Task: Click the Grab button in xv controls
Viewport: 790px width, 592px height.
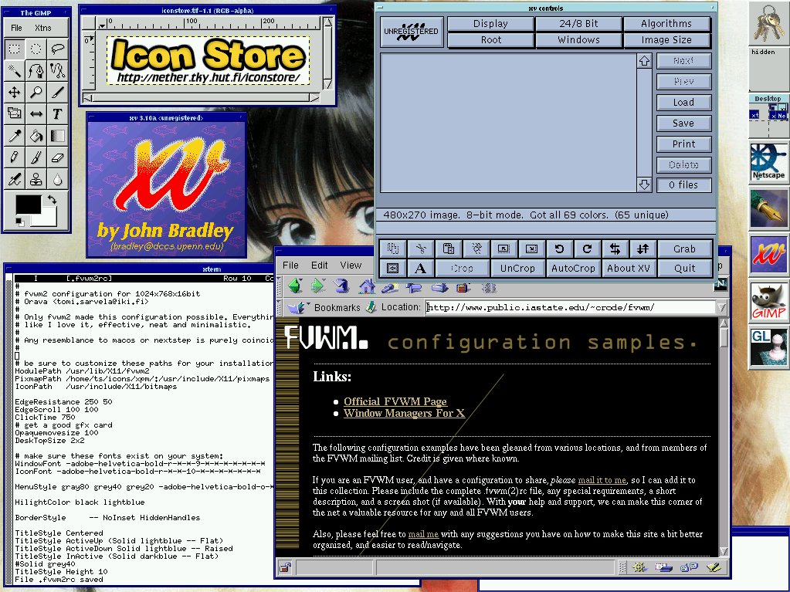Action: click(684, 249)
